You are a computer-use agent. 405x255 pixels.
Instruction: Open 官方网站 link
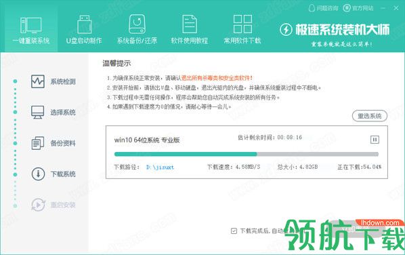pyautogui.click(x=358, y=8)
